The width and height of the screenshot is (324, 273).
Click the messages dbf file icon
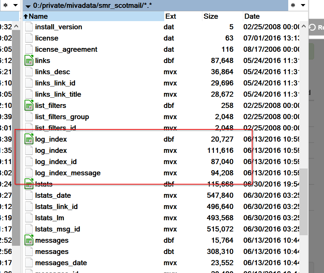point(29,240)
